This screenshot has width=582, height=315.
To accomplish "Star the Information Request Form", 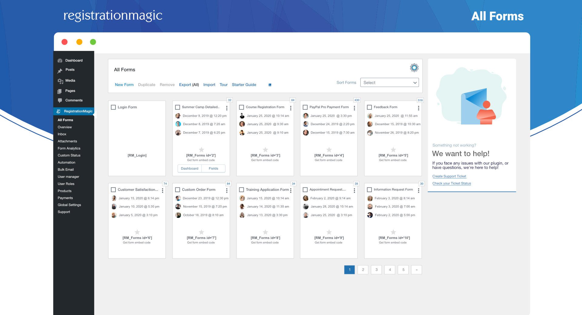I will (x=393, y=232).
